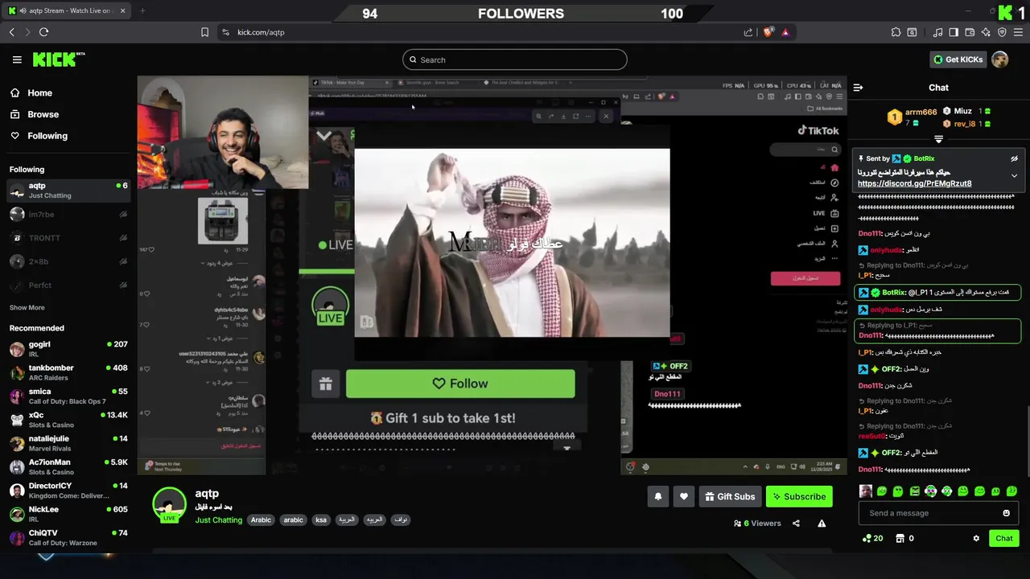Open recommended channel tankbomber
The height and width of the screenshot is (579, 1030).
[x=68, y=372]
